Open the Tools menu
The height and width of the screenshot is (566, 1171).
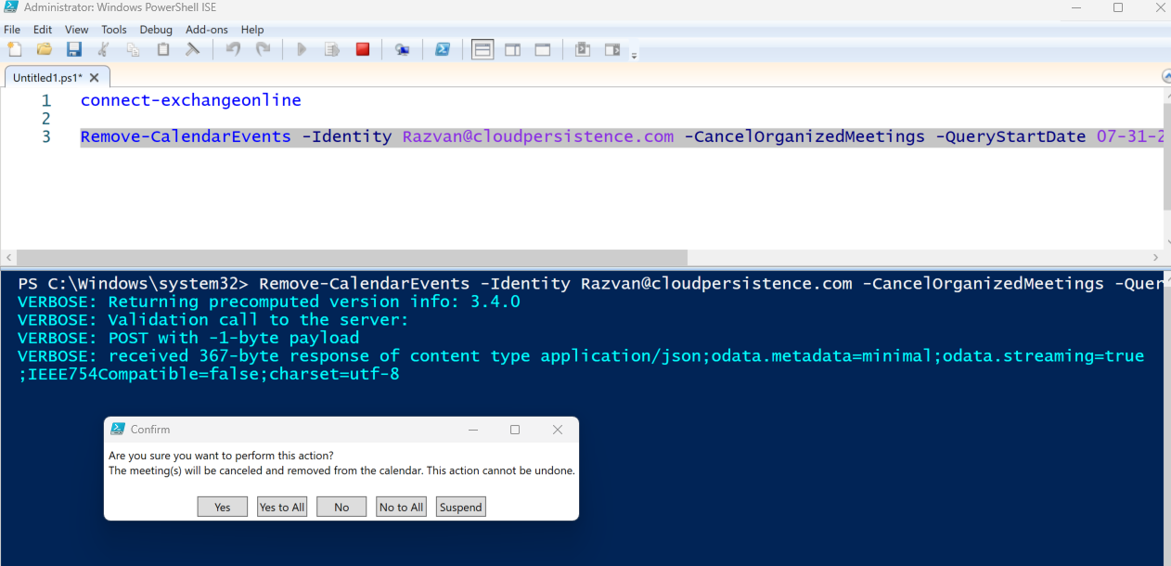point(114,30)
